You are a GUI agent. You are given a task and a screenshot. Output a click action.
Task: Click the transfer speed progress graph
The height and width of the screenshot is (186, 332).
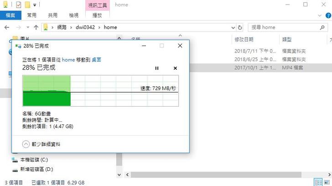101,91
